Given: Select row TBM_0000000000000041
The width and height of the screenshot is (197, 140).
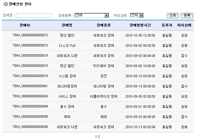Looking at the screenshot, I should pyautogui.click(x=30, y=86).
